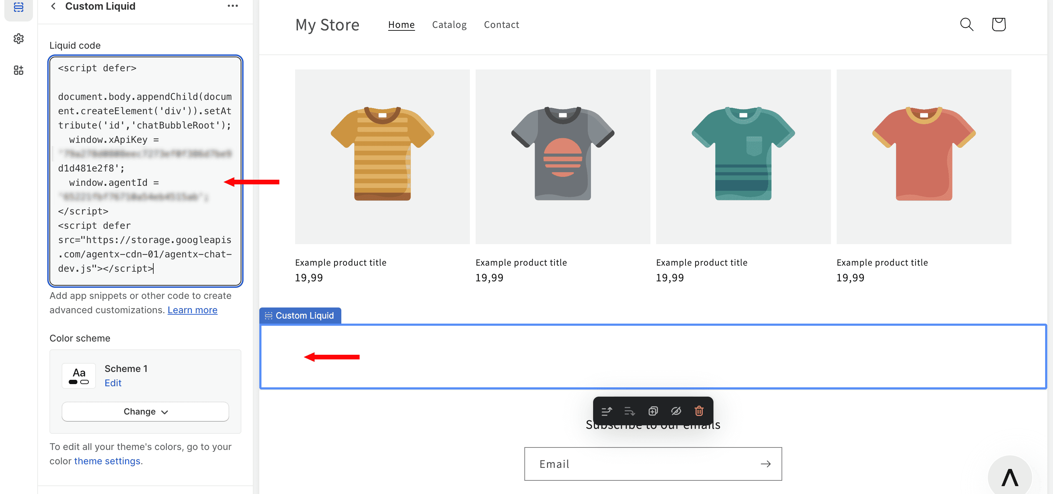Click the Scheme 1 color preview swatch
The image size is (1053, 494).
pyautogui.click(x=79, y=376)
